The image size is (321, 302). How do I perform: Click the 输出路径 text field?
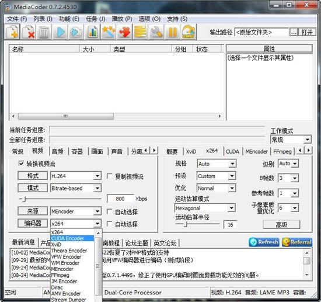pyautogui.click(x=261, y=32)
